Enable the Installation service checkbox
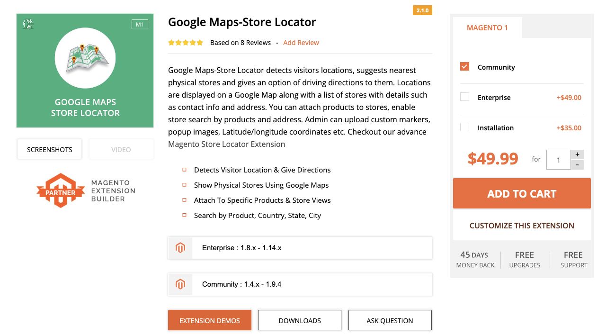 (464, 127)
